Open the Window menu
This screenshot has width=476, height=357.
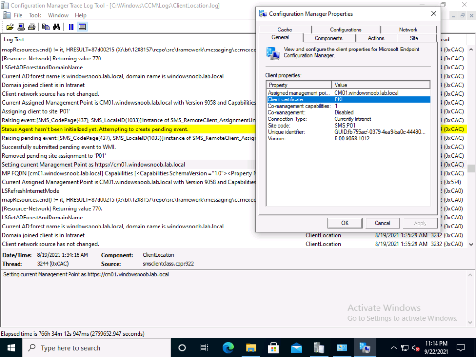click(58, 15)
